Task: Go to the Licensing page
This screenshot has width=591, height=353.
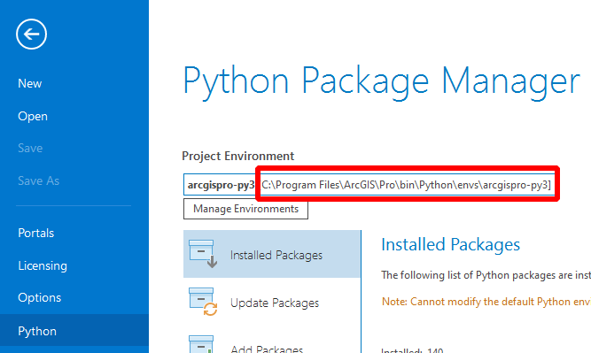Action: click(43, 265)
